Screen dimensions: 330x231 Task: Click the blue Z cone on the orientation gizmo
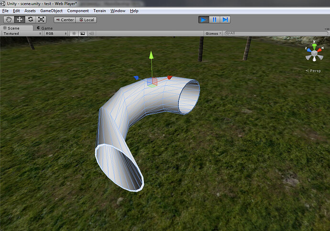(309, 50)
